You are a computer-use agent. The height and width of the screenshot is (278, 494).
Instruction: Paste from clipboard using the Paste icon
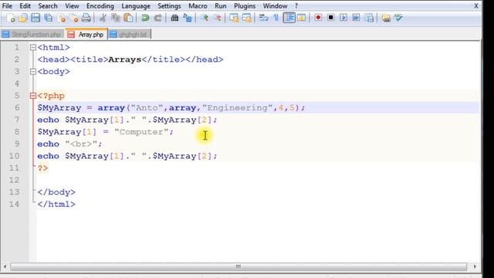pyautogui.click(x=128, y=18)
